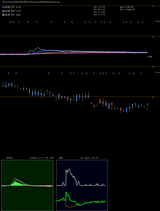
Task: Select the 'DOW MT: 1.87' legend label
Action: (x=13, y=11)
